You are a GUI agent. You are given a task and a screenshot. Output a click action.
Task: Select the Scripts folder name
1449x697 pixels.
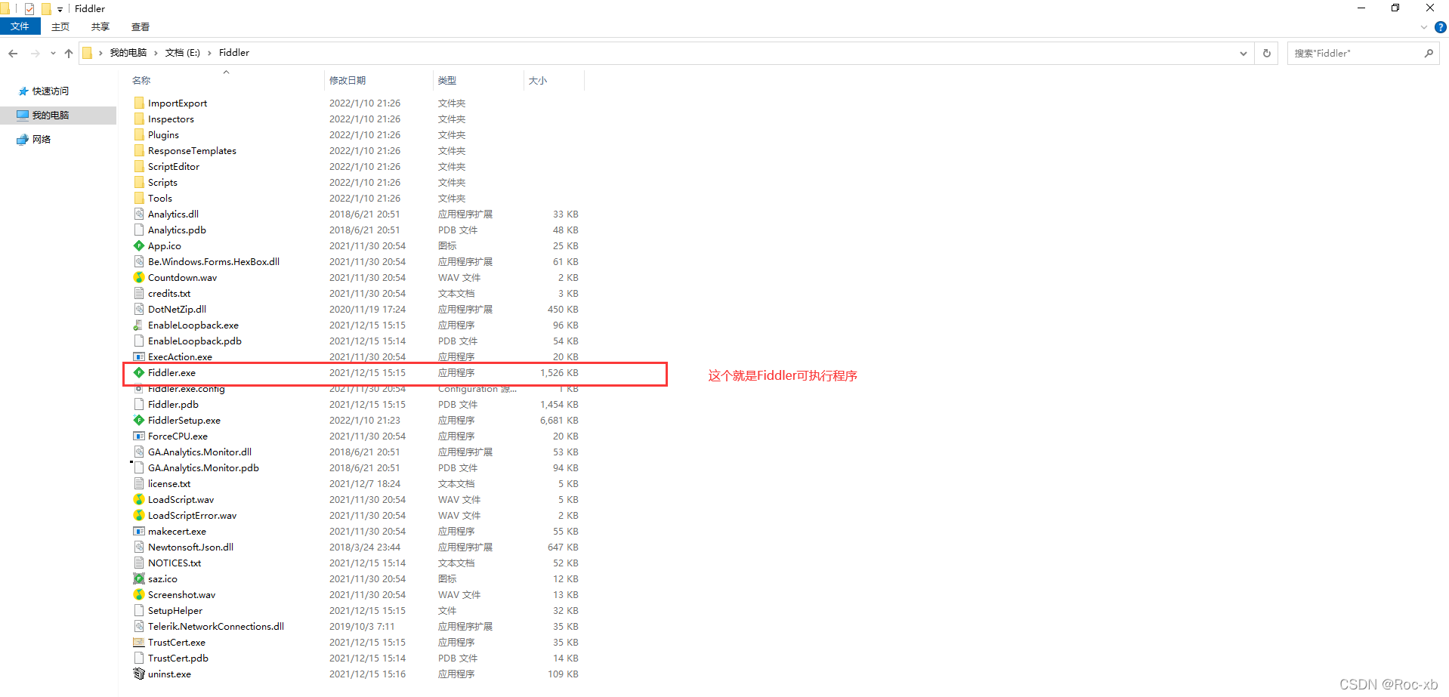[162, 182]
